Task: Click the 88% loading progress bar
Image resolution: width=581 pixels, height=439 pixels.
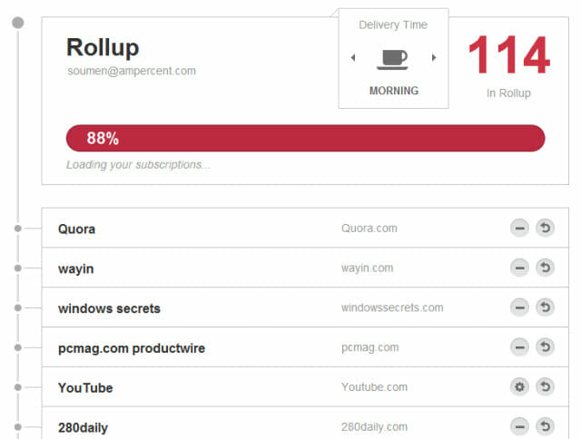Action: pyautogui.click(x=305, y=138)
